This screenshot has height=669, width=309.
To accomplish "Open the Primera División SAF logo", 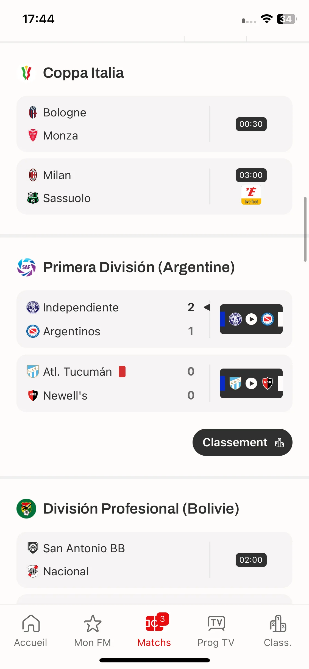I will click(26, 267).
